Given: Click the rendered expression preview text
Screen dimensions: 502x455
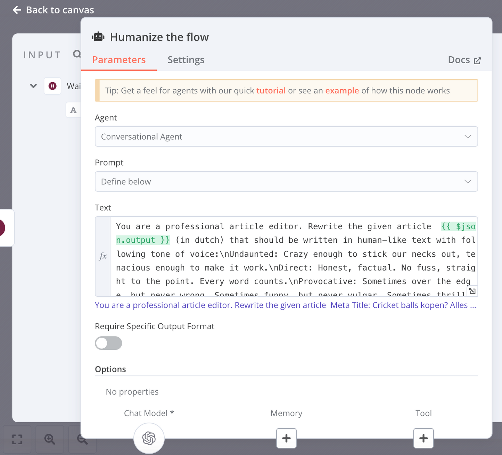Looking at the screenshot, I should pyautogui.click(x=286, y=305).
